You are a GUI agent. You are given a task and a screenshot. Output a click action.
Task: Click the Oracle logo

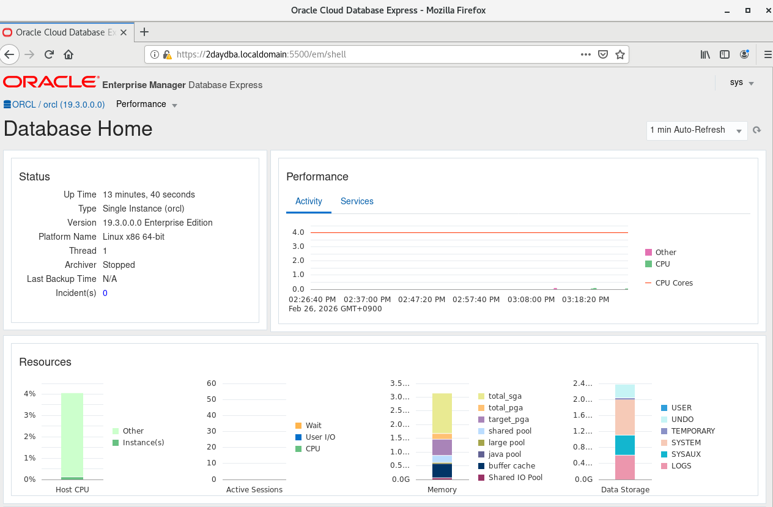(51, 82)
